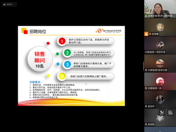The image size is (176, 132).
Task: Select 张伟健's cat avatar tile
Action: tap(160, 27)
